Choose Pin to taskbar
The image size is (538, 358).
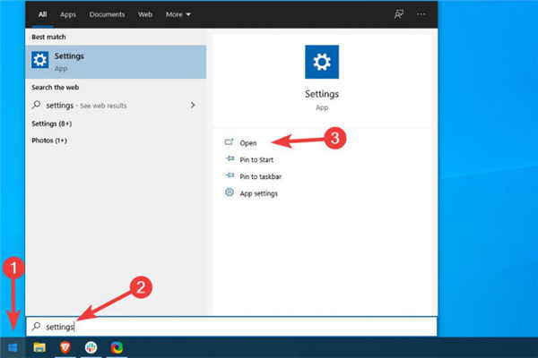(x=260, y=176)
